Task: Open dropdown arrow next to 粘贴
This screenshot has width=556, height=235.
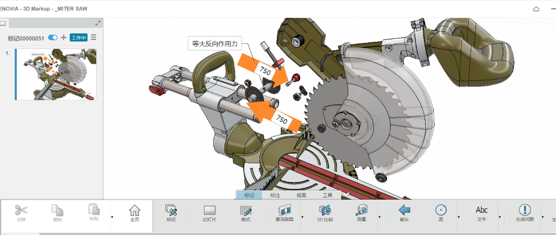Action: point(112,217)
